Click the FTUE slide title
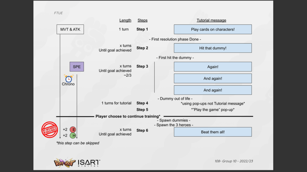The height and width of the screenshot is (172, 307). [58, 13]
